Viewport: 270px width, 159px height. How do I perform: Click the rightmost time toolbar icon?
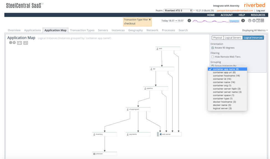262,21
